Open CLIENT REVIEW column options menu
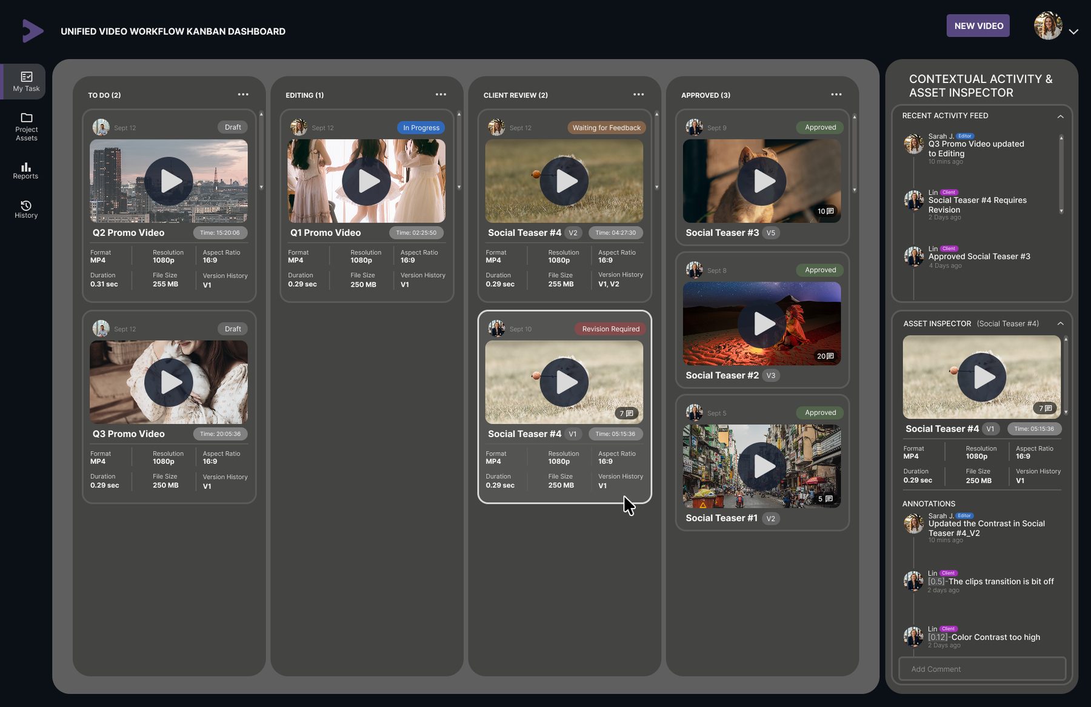The image size is (1091, 707). (638, 95)
